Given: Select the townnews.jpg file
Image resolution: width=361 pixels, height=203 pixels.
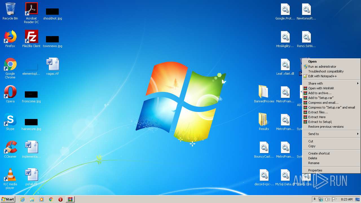Looking at the screenshot, I should (x=52, y=41).
